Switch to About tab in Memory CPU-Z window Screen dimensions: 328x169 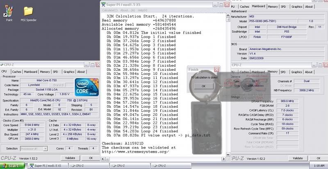[309, 72]
